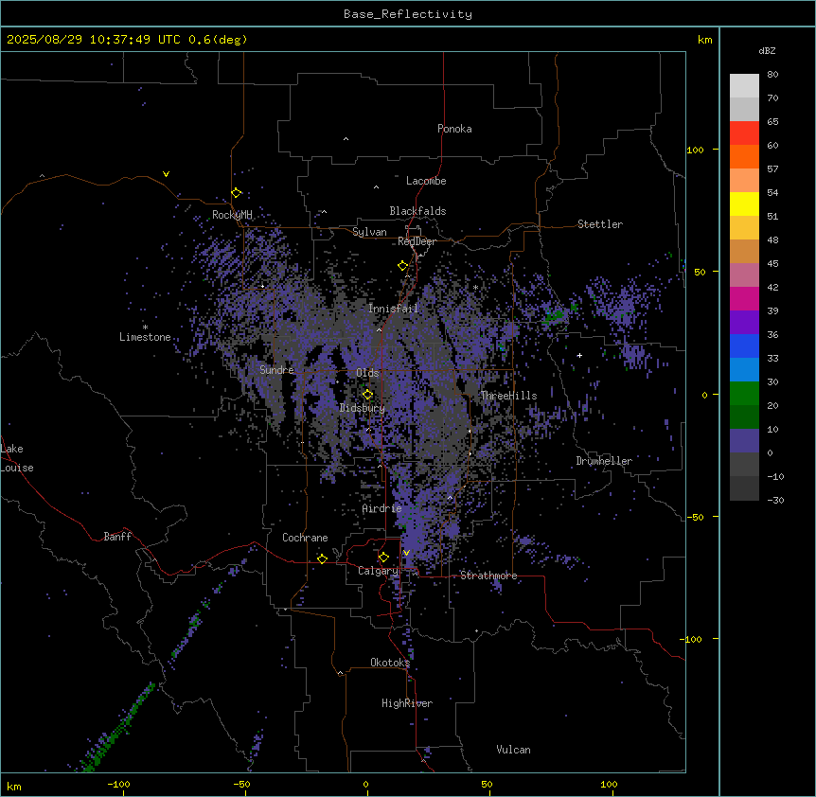This screenshot has width=816, height=797.
Task: Click the yellow diamond marker above RockyMH
Action: 237,193
